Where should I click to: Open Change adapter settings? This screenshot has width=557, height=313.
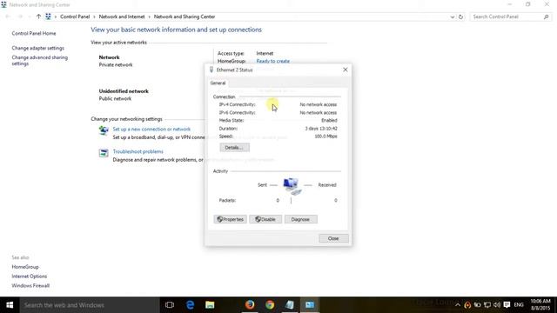[38, 48]
